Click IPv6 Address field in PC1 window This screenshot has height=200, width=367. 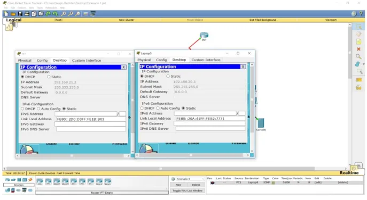tap(85, 114)
